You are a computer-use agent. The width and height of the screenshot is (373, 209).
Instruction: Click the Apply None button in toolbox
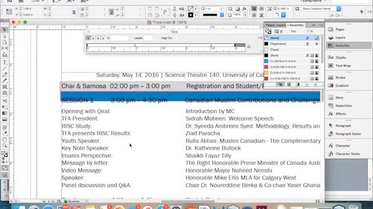point(5,168)
